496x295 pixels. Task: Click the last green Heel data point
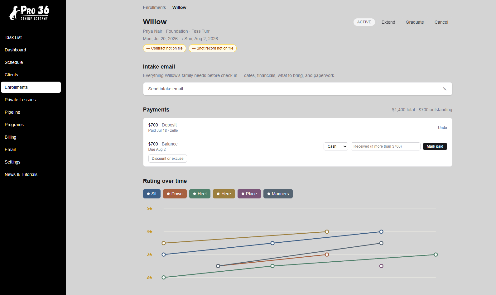(x=436, y=255)
